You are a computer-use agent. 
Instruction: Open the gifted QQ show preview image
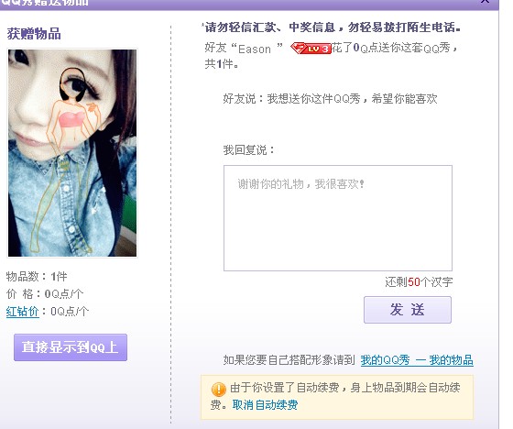coord(72,153)
